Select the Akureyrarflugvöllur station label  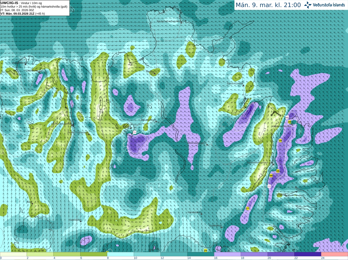click(x=61, y=123)
